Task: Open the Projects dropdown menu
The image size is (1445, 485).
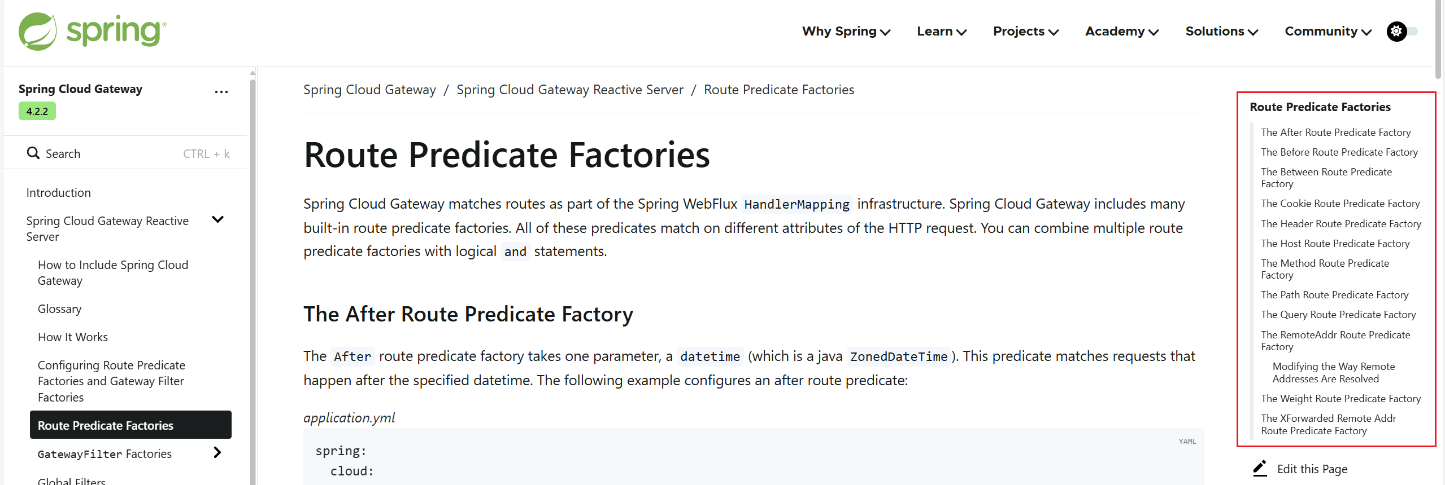Action: tap(1026, 32)
